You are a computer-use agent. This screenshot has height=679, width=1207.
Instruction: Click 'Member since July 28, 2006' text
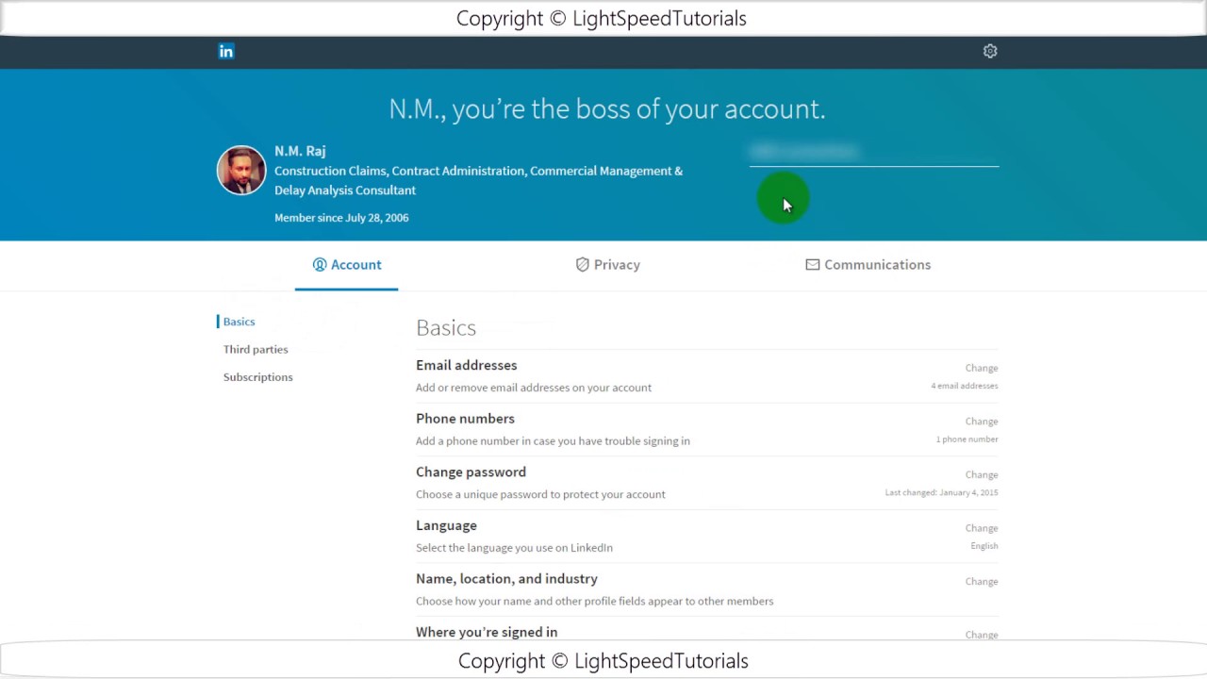coord(341,218)
